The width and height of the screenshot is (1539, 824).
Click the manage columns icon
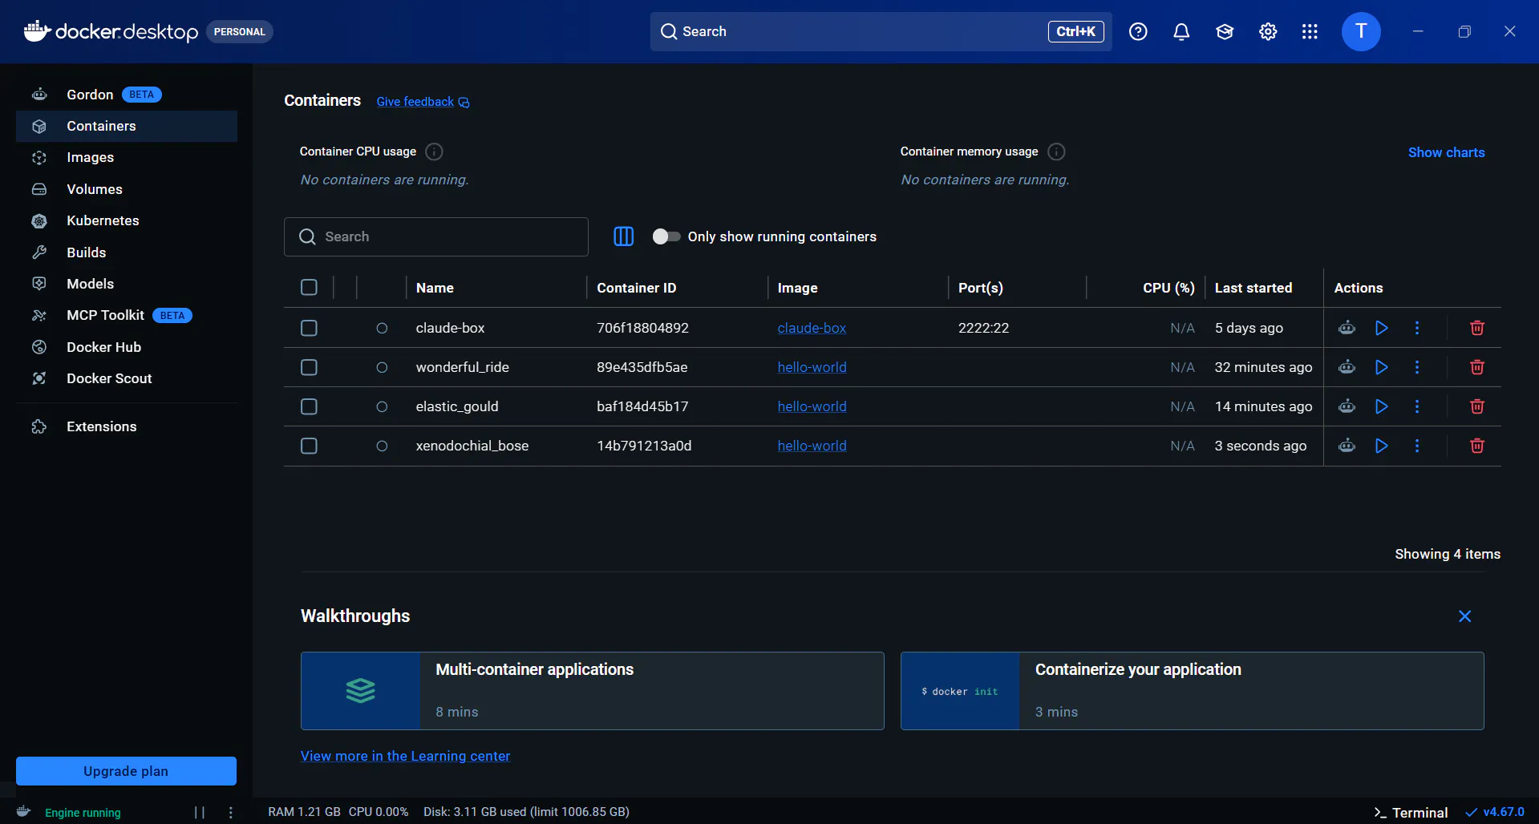[623, 236]
